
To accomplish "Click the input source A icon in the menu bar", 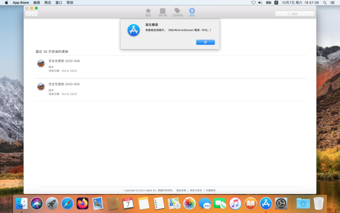I will click(276, 3).
